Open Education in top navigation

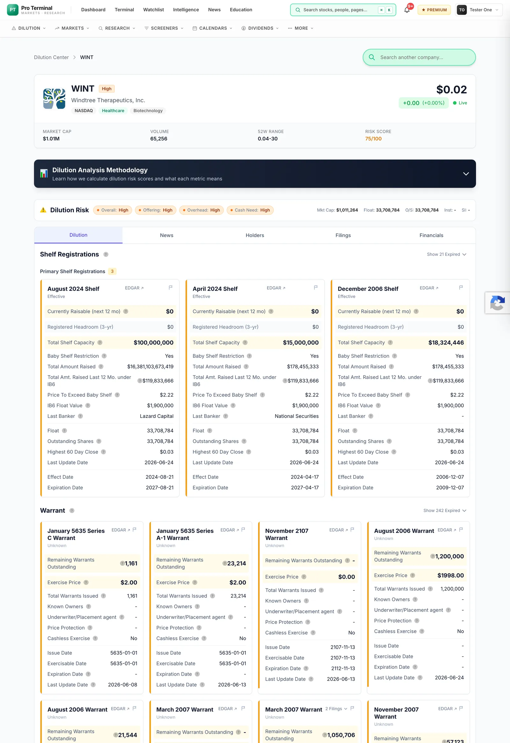(x=241, y=10)
